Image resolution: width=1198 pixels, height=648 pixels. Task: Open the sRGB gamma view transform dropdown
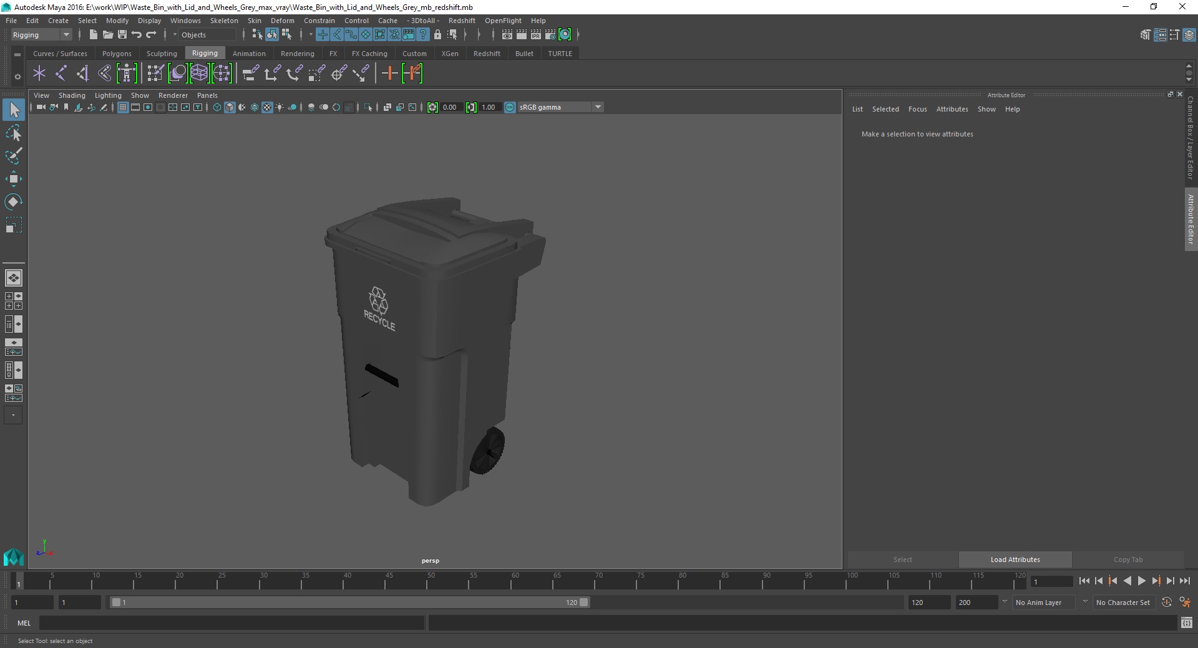[x=560, y=107]
